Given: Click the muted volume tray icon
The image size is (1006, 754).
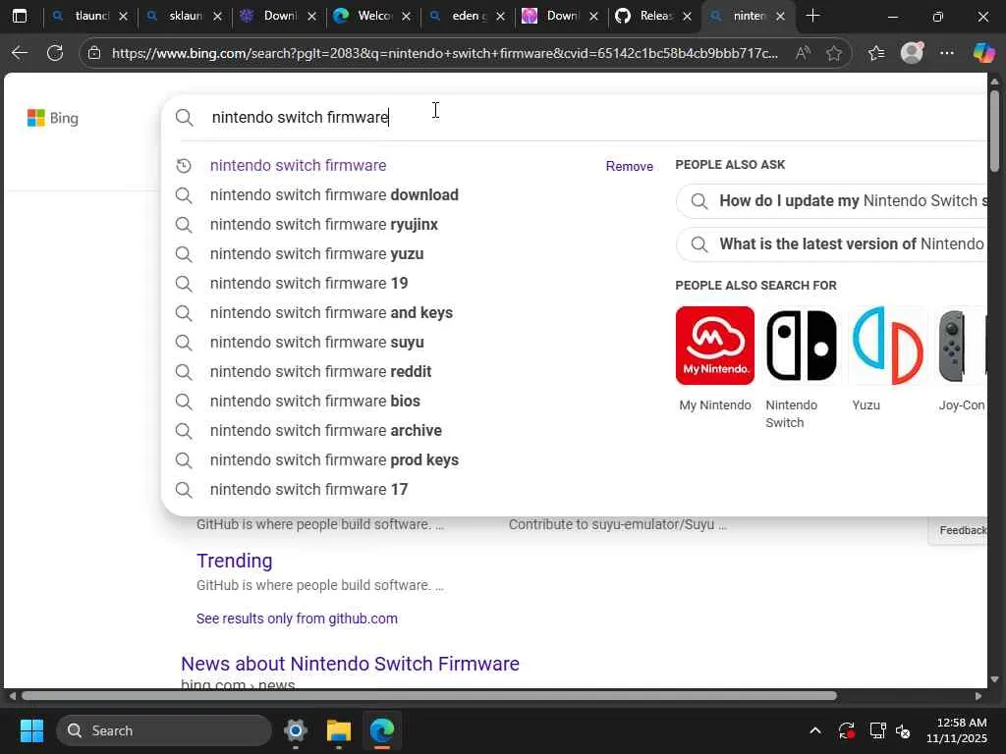Looking at the screenshot, I should click(904, 730).
